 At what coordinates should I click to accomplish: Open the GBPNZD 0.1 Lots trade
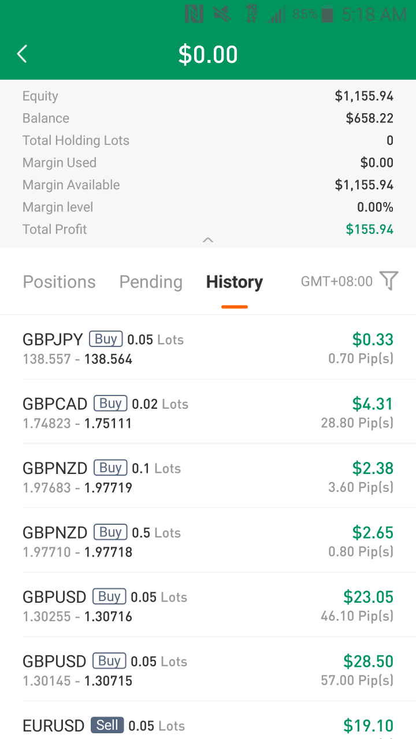pos(208,477)
